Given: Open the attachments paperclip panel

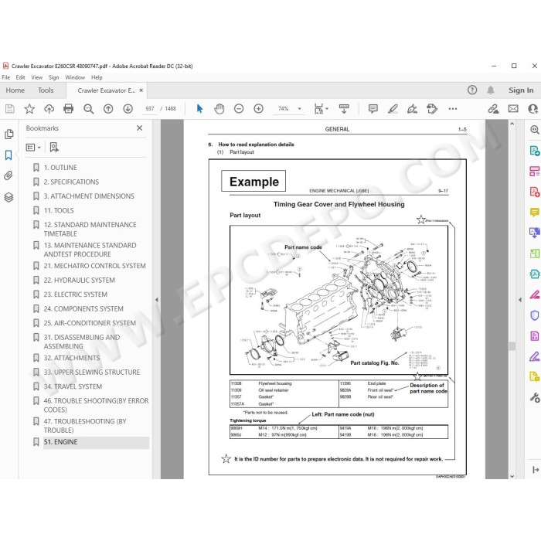Looking at the screenshot, I should 9,176.
